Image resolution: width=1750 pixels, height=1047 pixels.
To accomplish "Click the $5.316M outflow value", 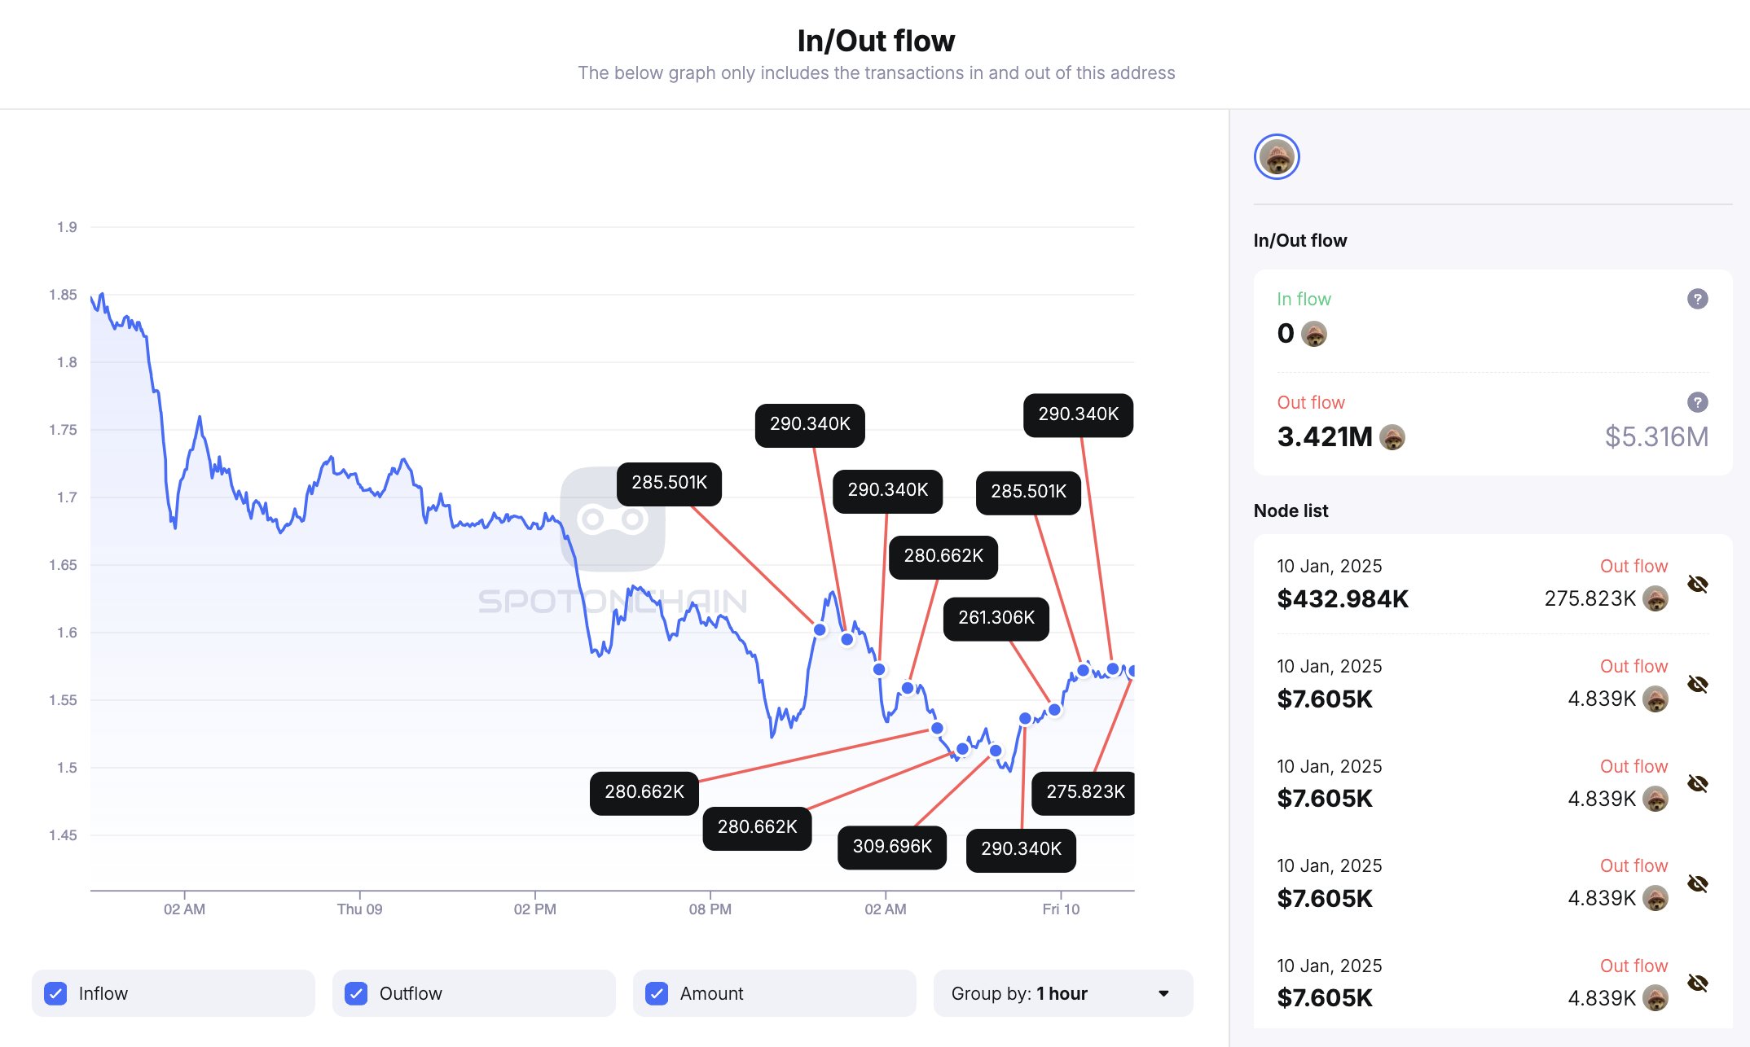I will 1656,437.
